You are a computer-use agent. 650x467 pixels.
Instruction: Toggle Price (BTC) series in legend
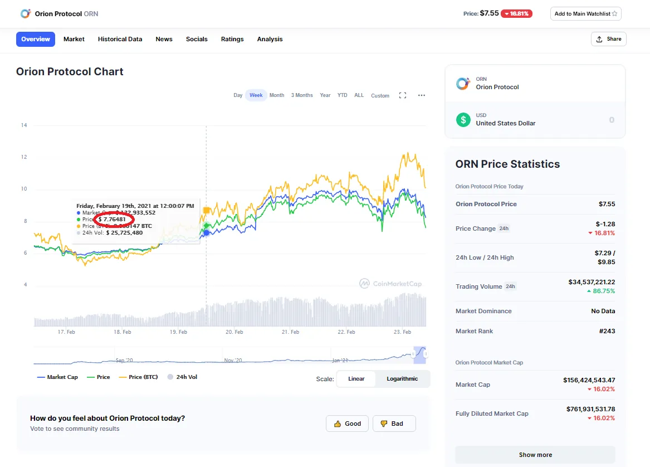(139, 377)
